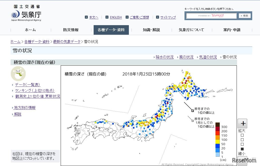Click the 縮小 zoom out button
The width and height of the screenshot is (260, 166).
coord(242,160)
